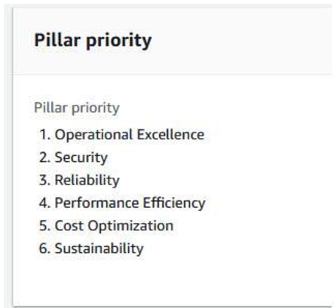Click the gray Pillar priority field label
The height and width of the screenshot is (308, 336).
[77, 108]
